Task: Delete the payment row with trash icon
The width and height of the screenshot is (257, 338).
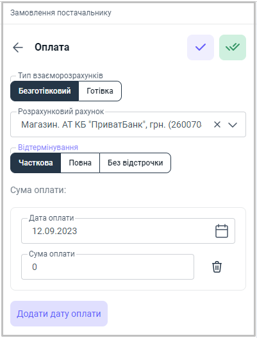Action: [x=217, y=267]
